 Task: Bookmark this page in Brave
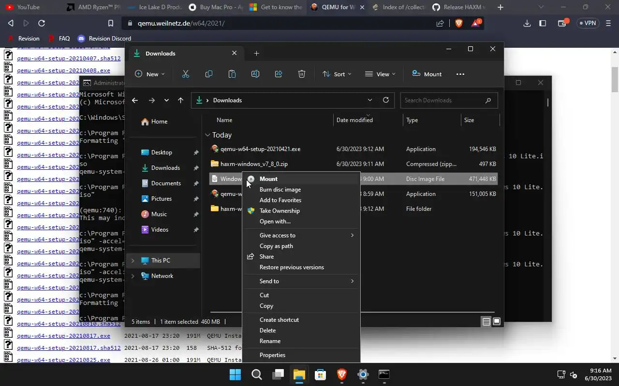(111, 23)
